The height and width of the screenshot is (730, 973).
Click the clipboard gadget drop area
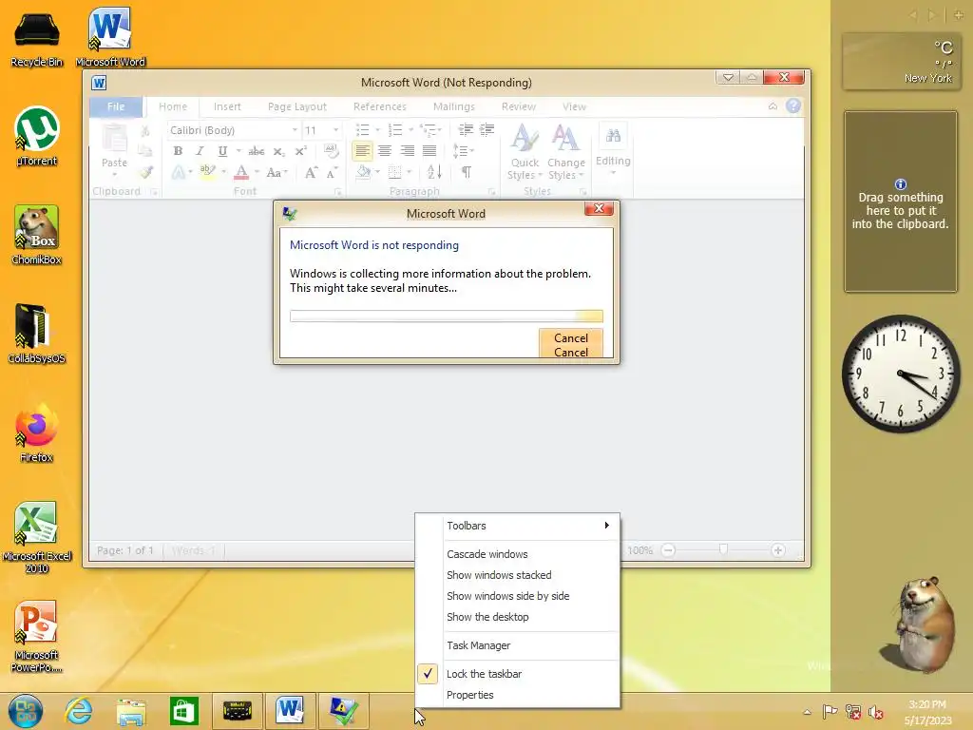pos(901,202)
